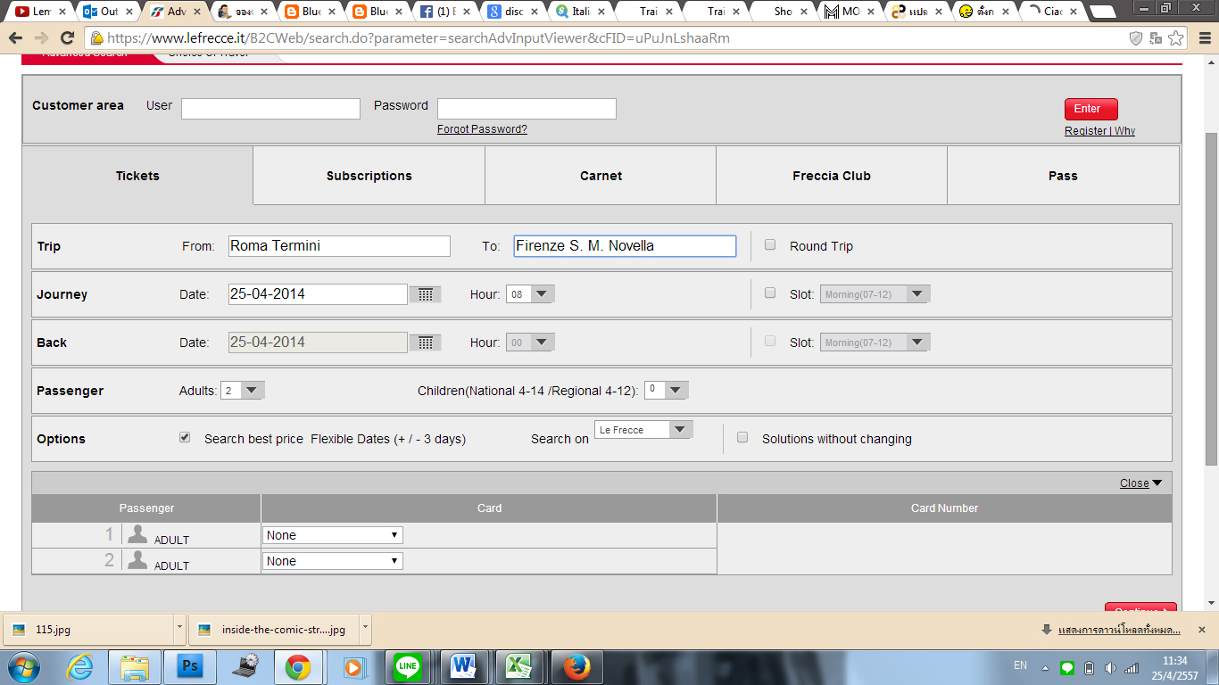
Task: Click the red Enter login button
Action: (1090, 109)
